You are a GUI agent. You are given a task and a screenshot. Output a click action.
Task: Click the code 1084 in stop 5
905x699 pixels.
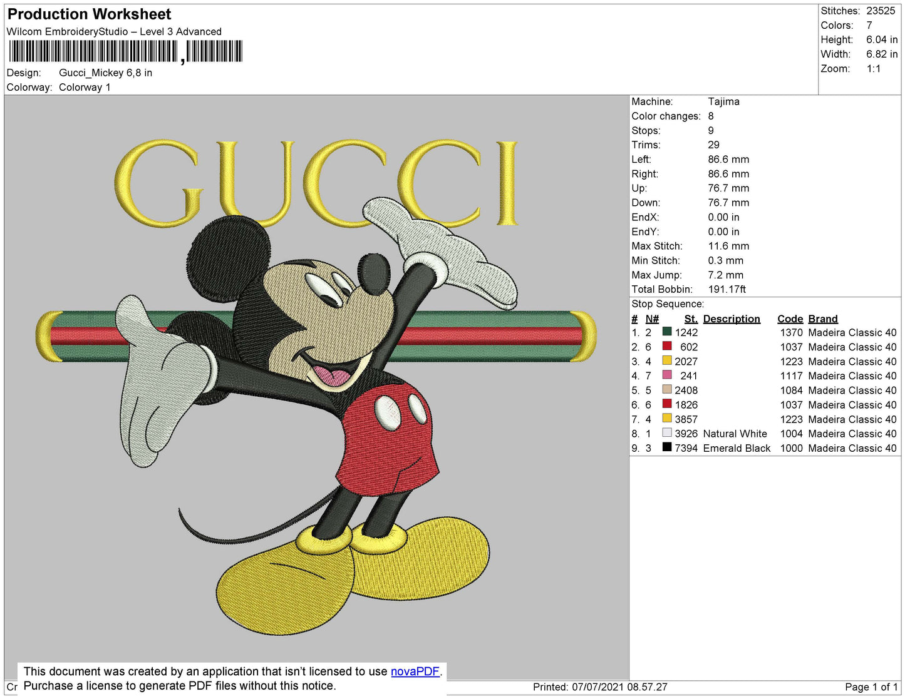791,390
